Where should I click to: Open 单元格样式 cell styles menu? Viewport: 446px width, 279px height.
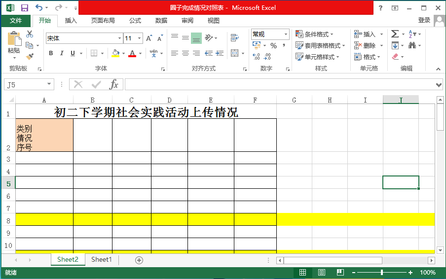[x=317, y=57]
